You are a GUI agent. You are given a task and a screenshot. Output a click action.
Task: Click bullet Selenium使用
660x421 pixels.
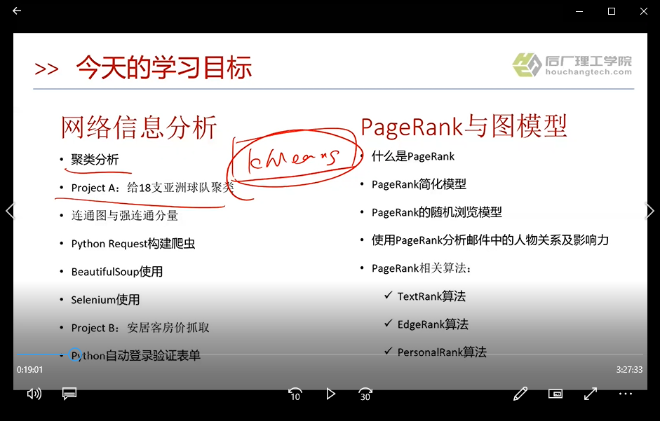point(105,299)
